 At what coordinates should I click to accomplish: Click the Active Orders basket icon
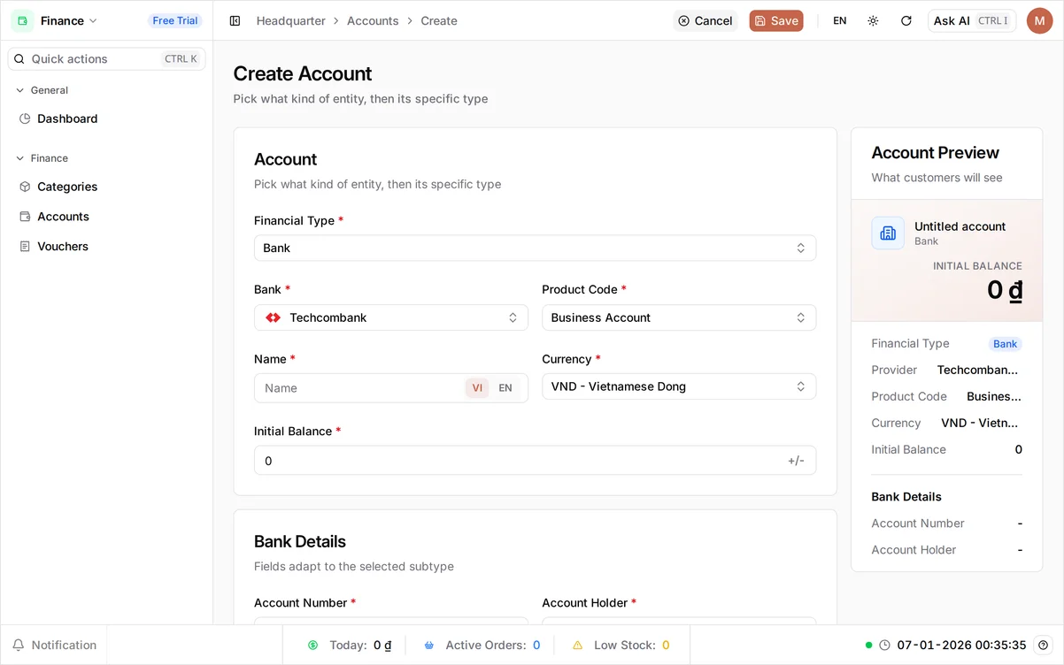pyautogui.click(x=429, y=646)
